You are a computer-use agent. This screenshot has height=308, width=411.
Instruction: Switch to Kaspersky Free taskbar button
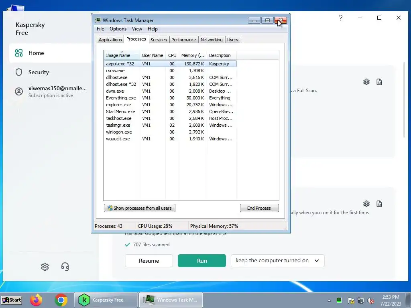tap(106, 300)
